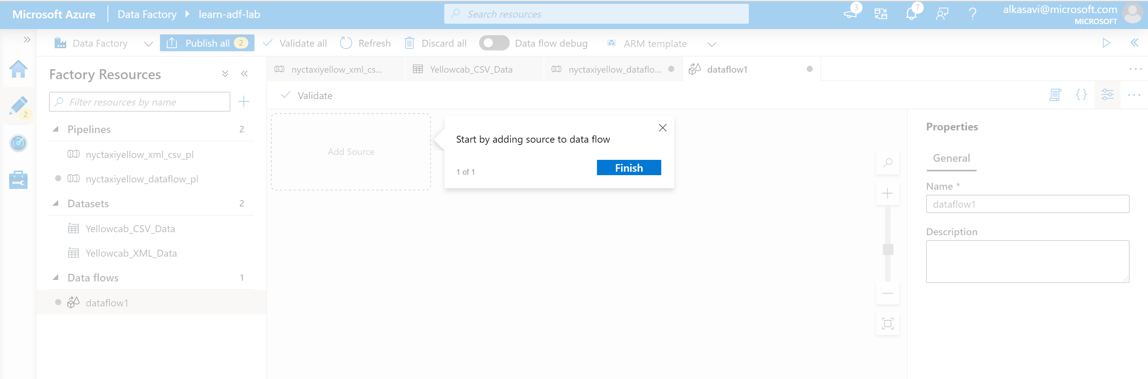Collapse the Pipelines tree group
Screen dimensions: 1148x379
[x=56, y=129]
